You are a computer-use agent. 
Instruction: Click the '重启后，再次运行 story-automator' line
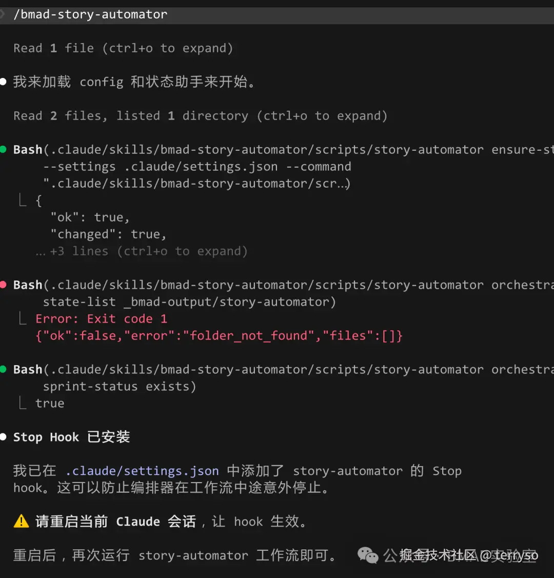tap(174, 555)
